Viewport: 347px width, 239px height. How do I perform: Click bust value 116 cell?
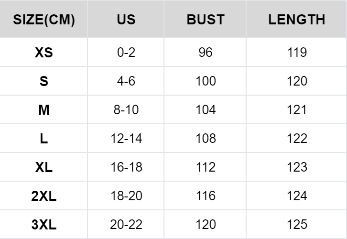click(206, 196)
